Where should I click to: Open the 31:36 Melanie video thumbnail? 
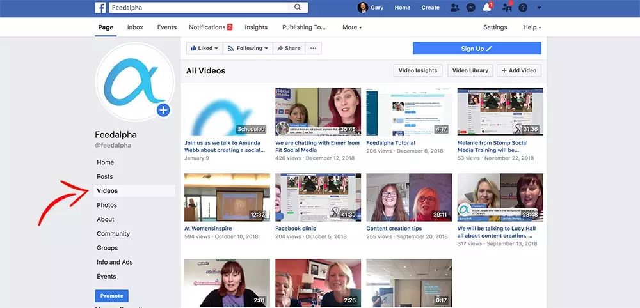(500, 112)
